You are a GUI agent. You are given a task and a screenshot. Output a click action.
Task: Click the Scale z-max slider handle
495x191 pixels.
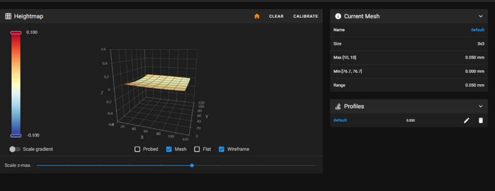pyautogui.click(x=192, y=165)
